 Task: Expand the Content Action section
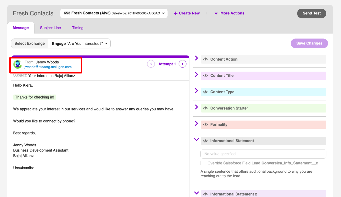[196, 58]
